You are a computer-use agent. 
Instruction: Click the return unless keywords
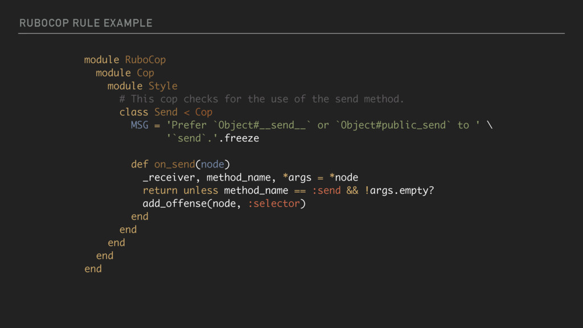click(180, 190)
